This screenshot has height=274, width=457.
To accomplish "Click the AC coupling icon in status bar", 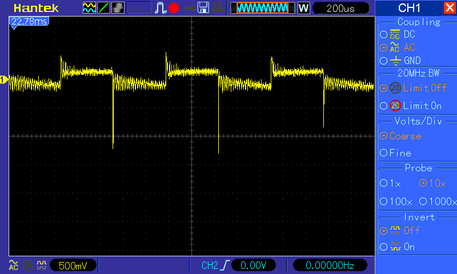I will click(13, 265).
